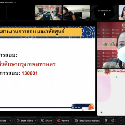The image size is (125, 125).
Task: Open Breakout sessions
Action: tap(87, 120)
